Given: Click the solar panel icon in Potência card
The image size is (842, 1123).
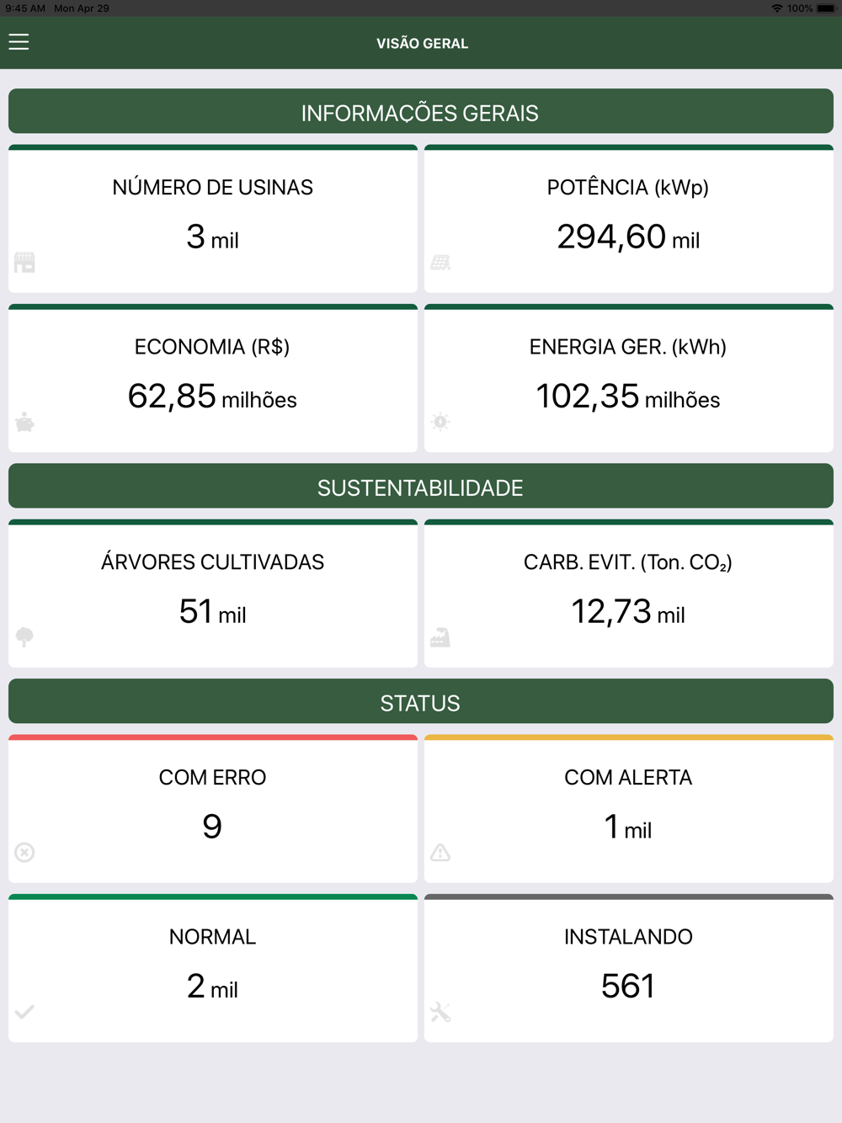Looking at the screenshot, I should pyautogui.click(x=440, y=263).
